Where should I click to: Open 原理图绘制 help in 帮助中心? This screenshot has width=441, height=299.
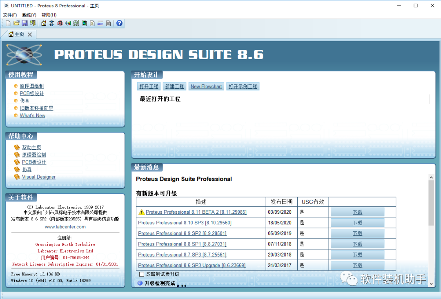[x=34, y=155]
